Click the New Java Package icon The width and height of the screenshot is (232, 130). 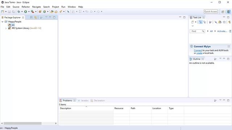[x=40, y=12]
